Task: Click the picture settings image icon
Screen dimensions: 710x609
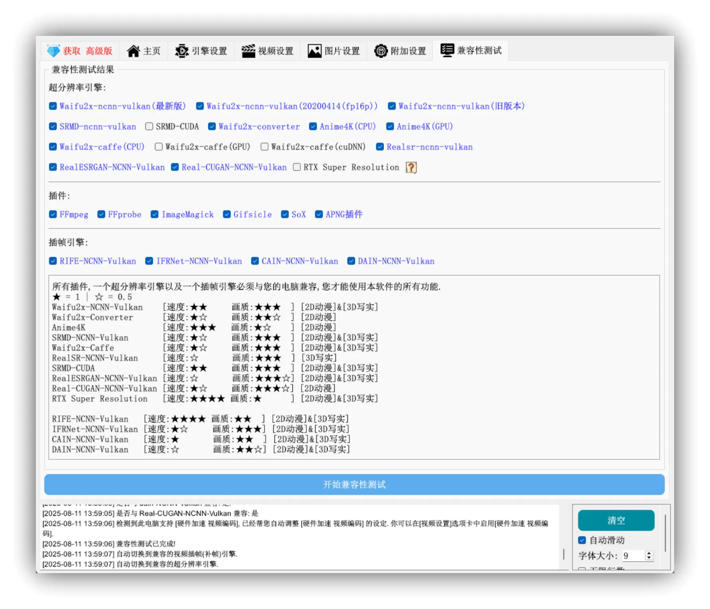Action: (x=314, y=51)
